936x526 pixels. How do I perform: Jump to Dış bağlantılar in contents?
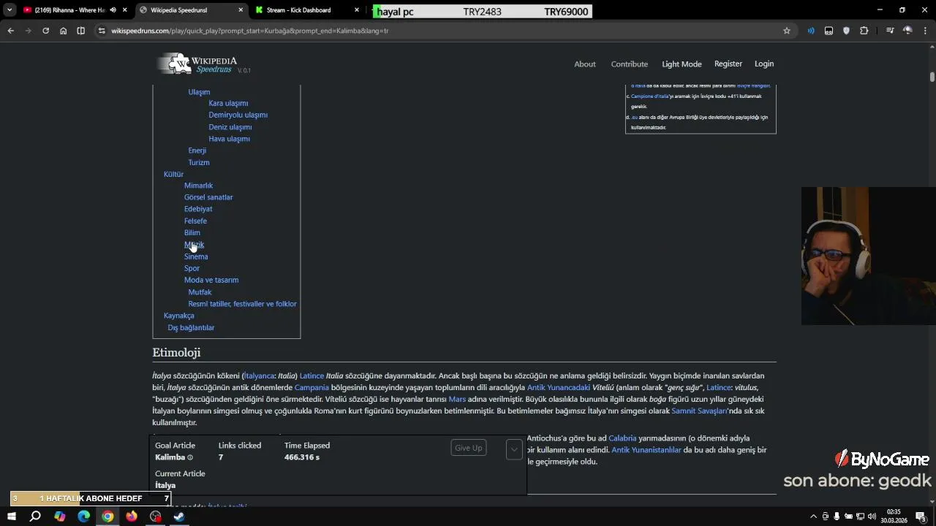[191, 327]
